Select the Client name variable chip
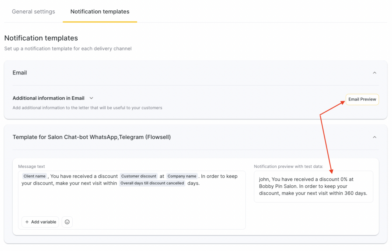Image resolution: width=392 pixels, height=251 pixels. (x=34, y=176)
